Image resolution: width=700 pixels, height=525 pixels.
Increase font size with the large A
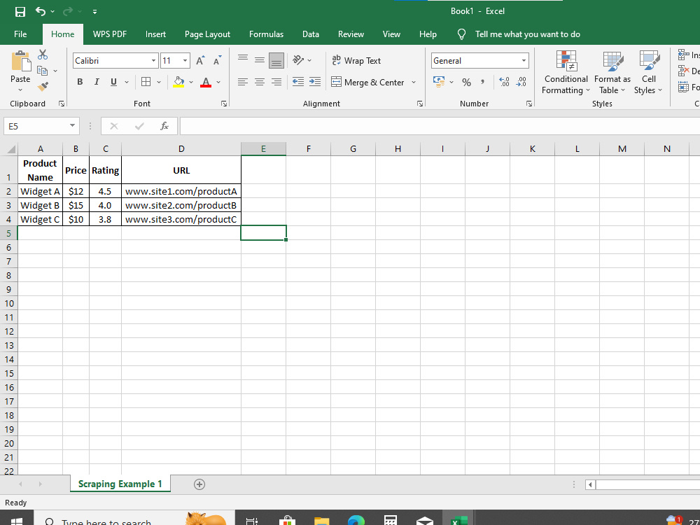click(200, 61)
